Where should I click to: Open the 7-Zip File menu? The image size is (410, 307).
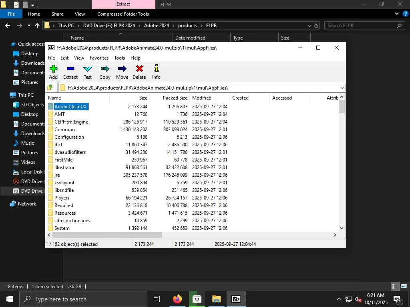pyautogui.click(x=51, y=58)
